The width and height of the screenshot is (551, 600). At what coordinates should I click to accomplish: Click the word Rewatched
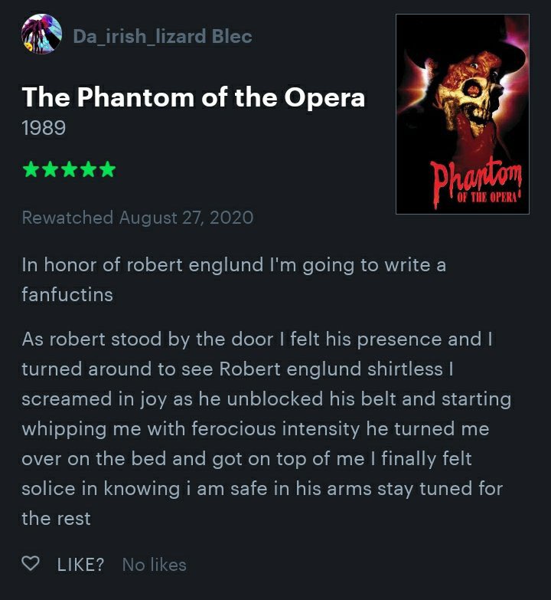(67, 218)
